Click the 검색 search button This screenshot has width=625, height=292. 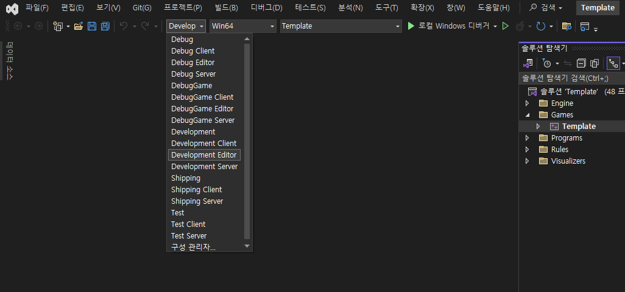tap(545, 7)
